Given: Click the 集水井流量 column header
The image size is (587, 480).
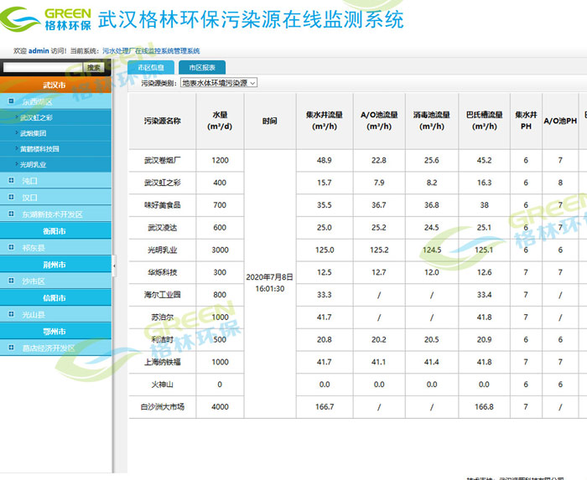Looking at the screenshot, I should coord(325,121).
